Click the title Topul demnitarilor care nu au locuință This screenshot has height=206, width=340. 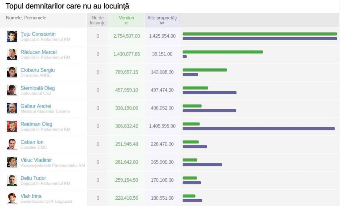tap(67, 6)
